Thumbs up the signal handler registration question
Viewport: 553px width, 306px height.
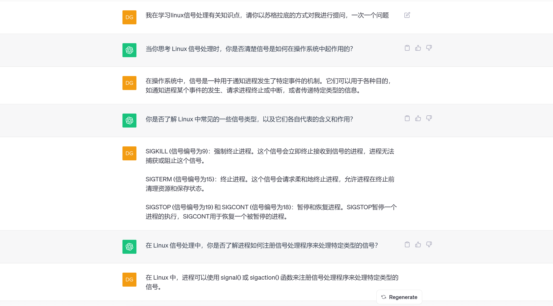tap(418, 244)
